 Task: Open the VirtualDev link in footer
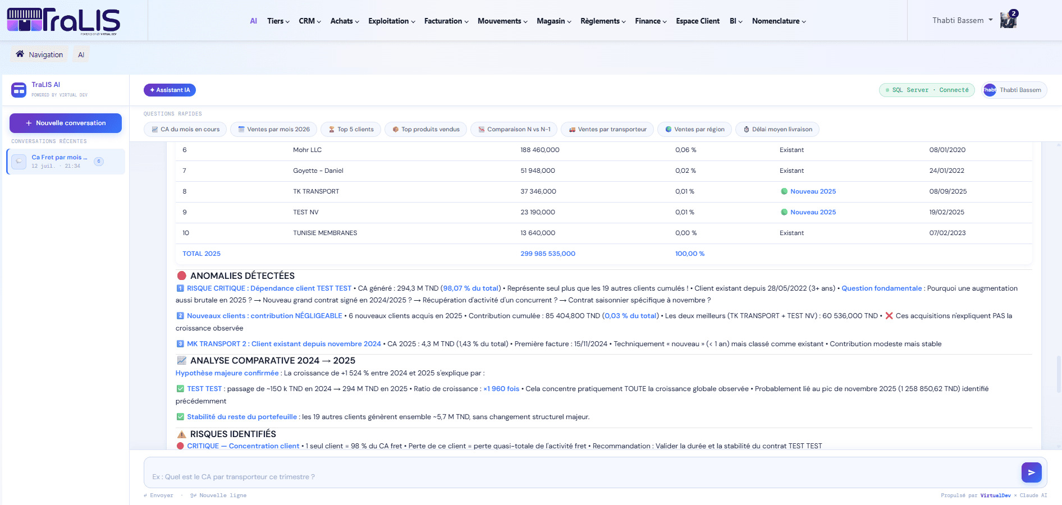(995, 495)
